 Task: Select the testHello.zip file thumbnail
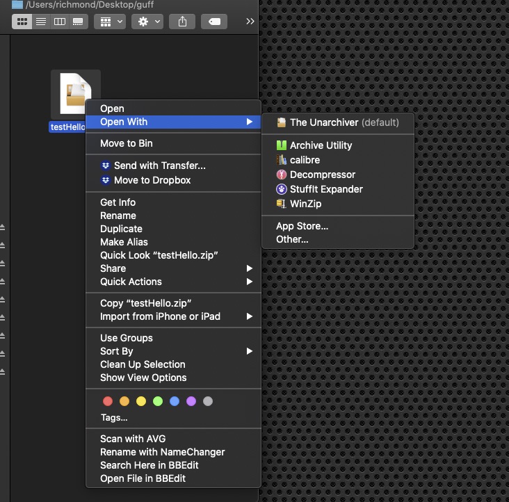tap(75, 95)
